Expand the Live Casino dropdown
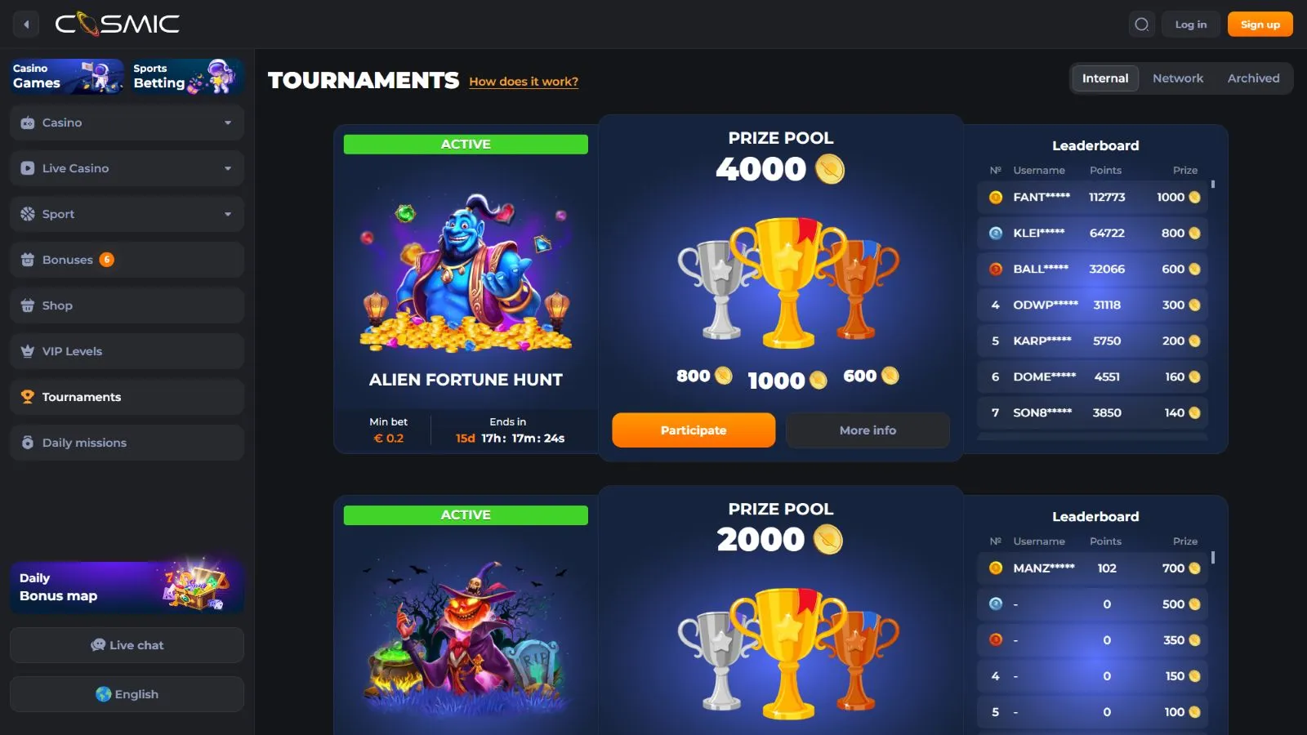The image size is (1307, 735). pyautogui.click(x=127, y=168)
